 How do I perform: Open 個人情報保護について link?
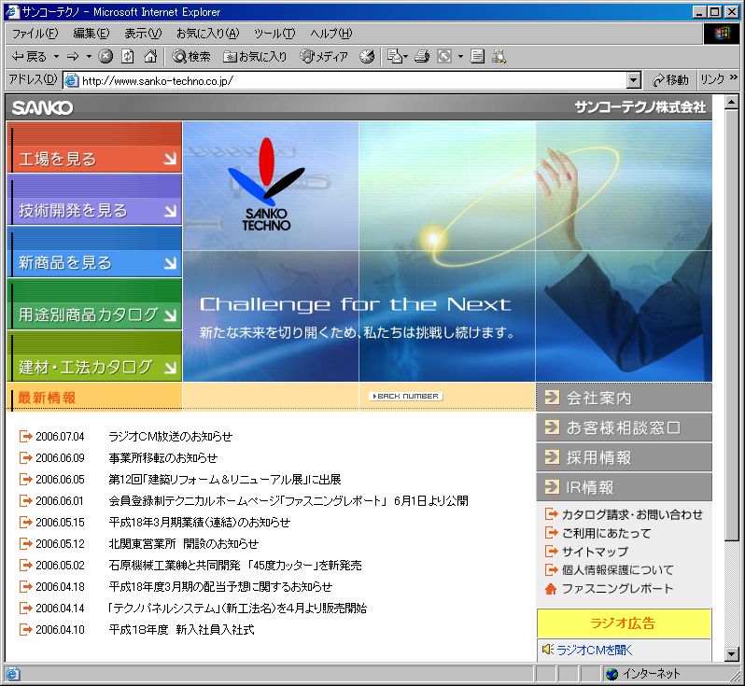[x=618, y=569]
